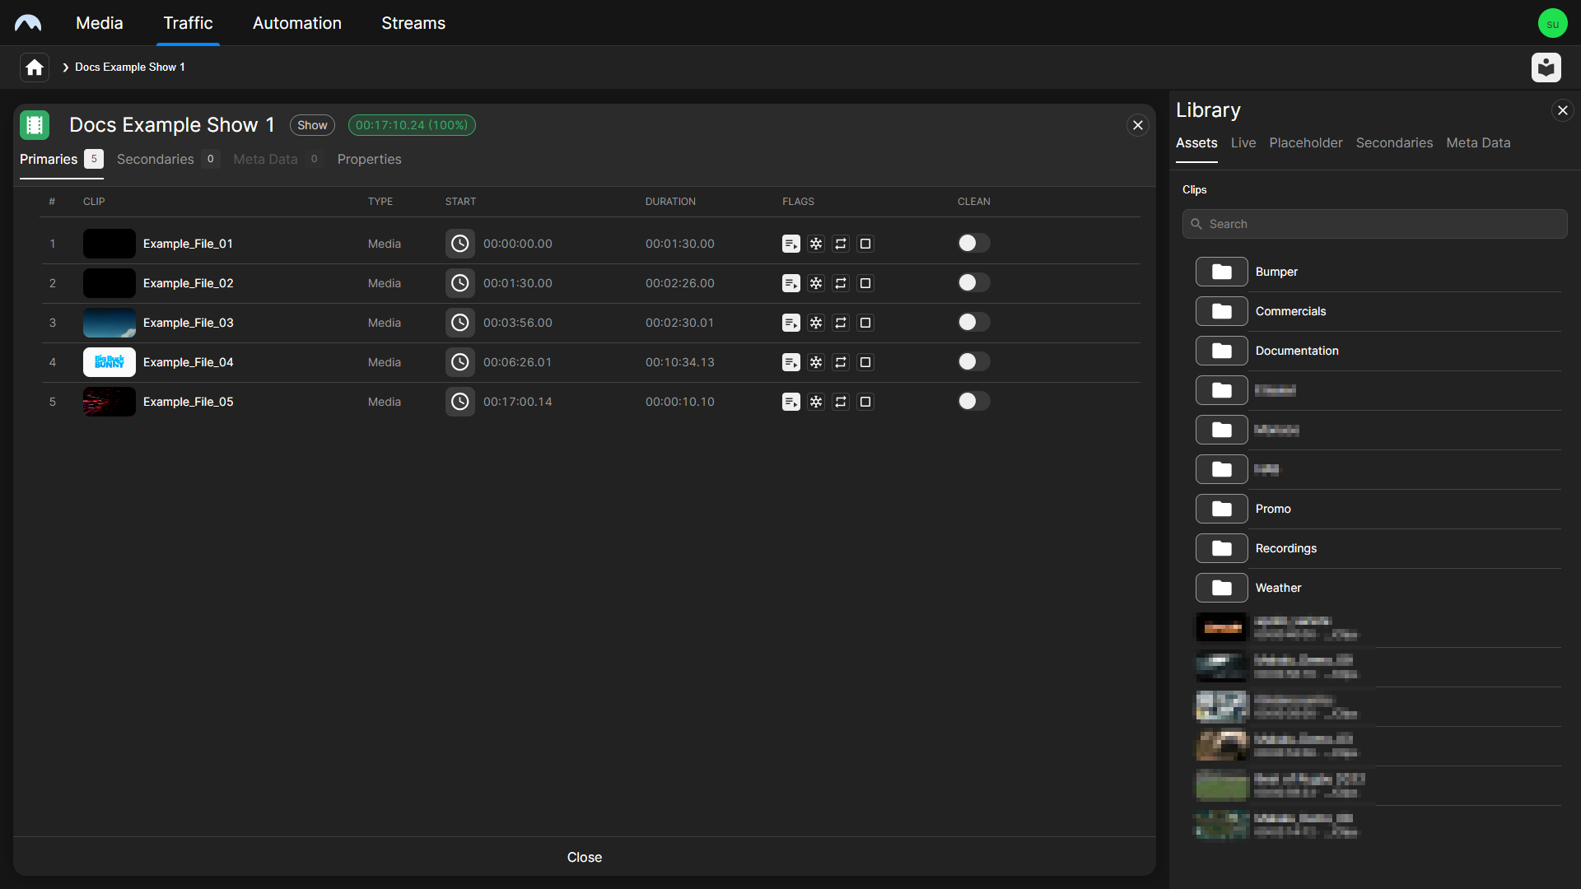Click the square flag icon for Example_File_04

click(x=865, y=362)
